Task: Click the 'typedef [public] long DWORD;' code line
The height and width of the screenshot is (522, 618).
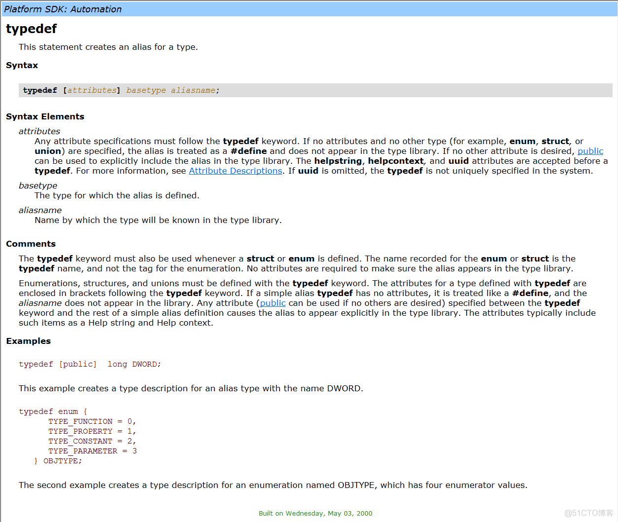Action: pos(90,364)
